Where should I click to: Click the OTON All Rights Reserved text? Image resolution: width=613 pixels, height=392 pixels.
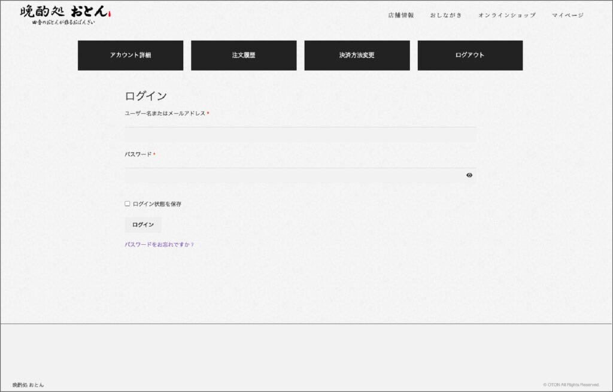tap(570, 385)
